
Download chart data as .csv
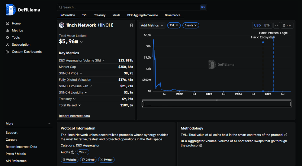(287, 25)
